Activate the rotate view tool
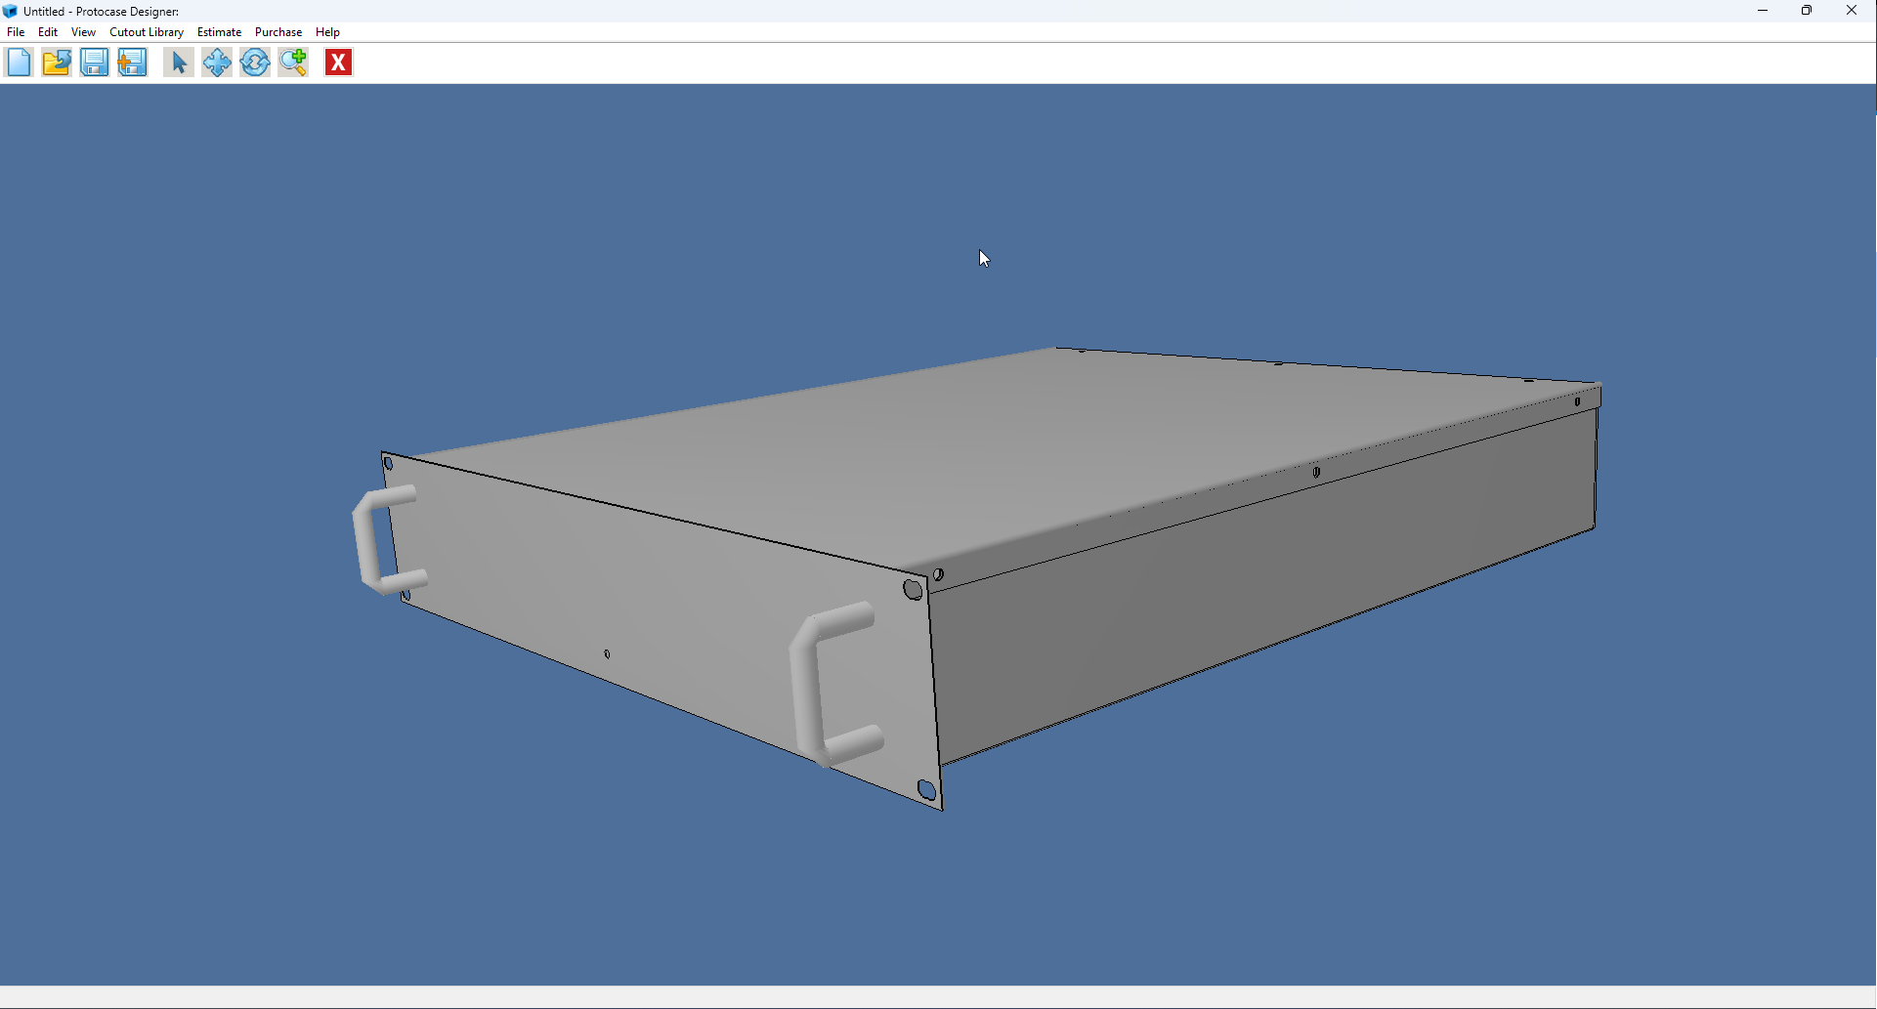The height and width of the screenshot is (1009, 1877). 254,62
